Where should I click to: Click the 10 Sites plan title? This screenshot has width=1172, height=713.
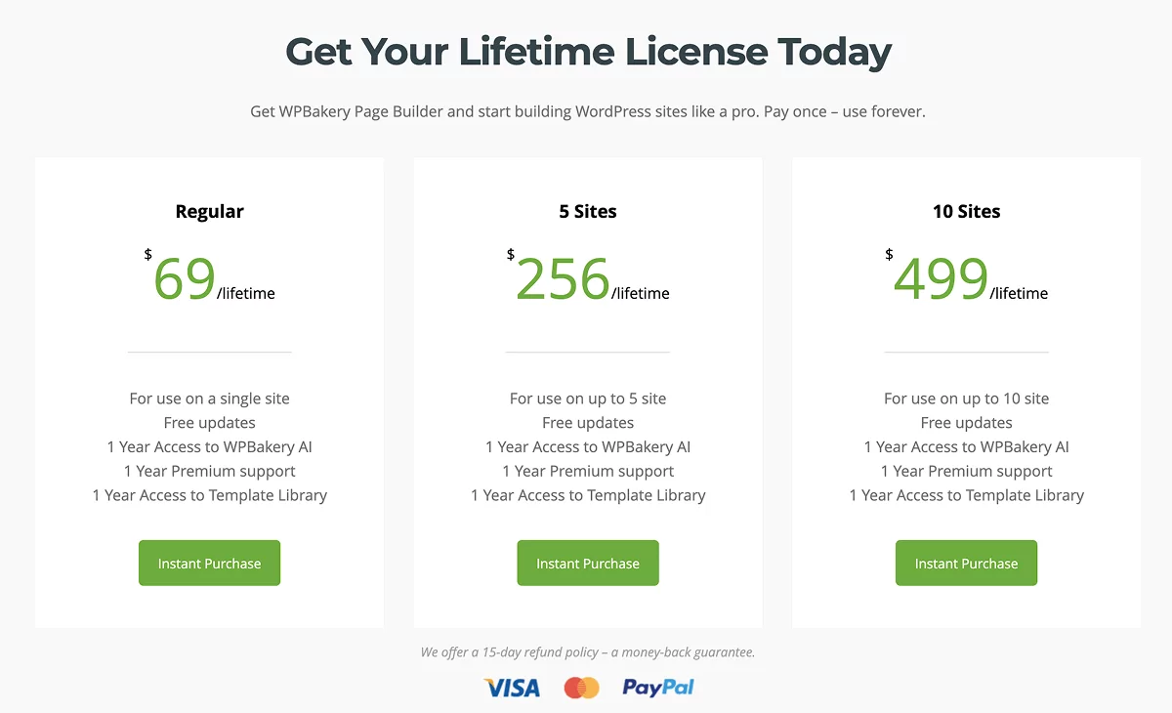coord(966,211)
